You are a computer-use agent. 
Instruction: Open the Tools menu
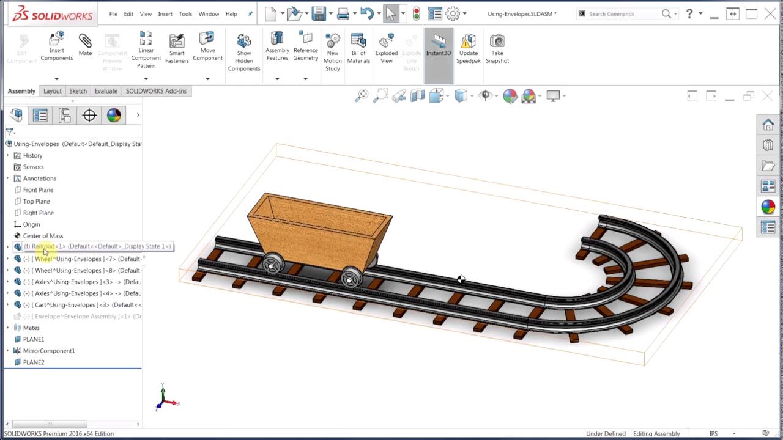[185, 14]
